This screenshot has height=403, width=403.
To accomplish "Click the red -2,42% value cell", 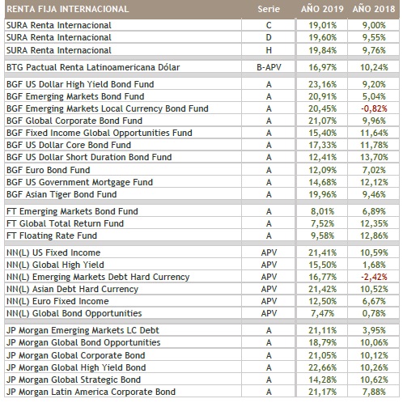I will [x=374, y=277].
